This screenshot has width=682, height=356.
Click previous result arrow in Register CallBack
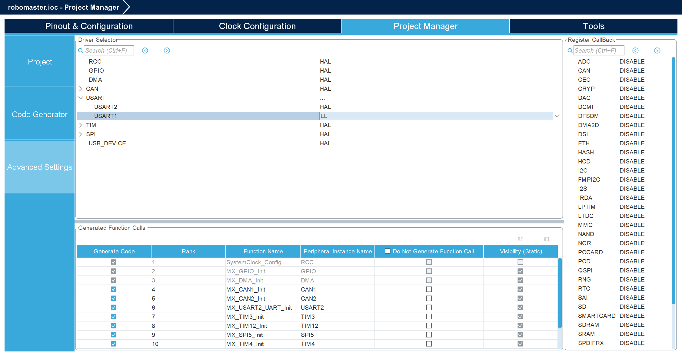tap(635, 51)
